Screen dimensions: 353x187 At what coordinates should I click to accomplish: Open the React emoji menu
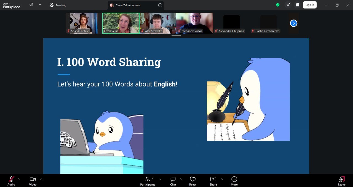click(x=192, y=181)
